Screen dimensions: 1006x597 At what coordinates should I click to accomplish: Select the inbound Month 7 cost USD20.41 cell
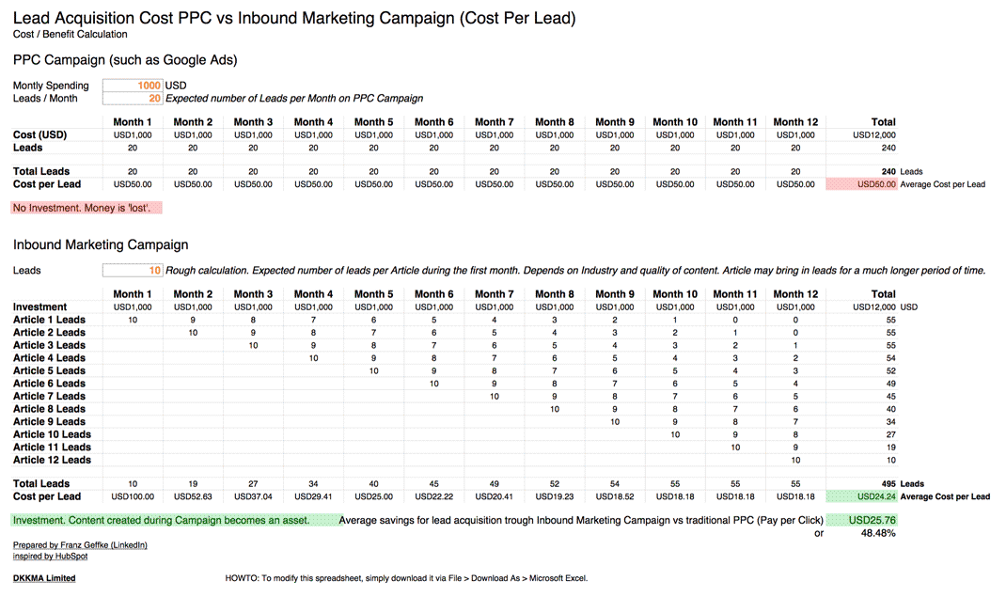(494, 496)
